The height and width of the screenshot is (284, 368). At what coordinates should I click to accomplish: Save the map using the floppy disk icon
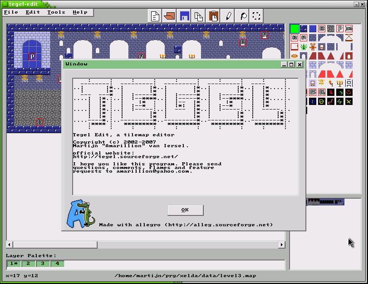(184, 16)
